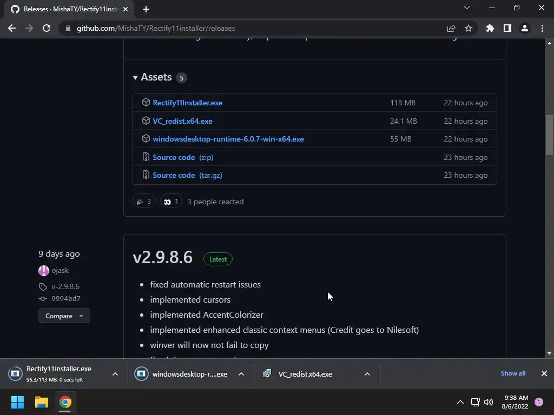Open File Explorer from the taskbar
This screenshot has width=554, height=415.
[41, 402]
